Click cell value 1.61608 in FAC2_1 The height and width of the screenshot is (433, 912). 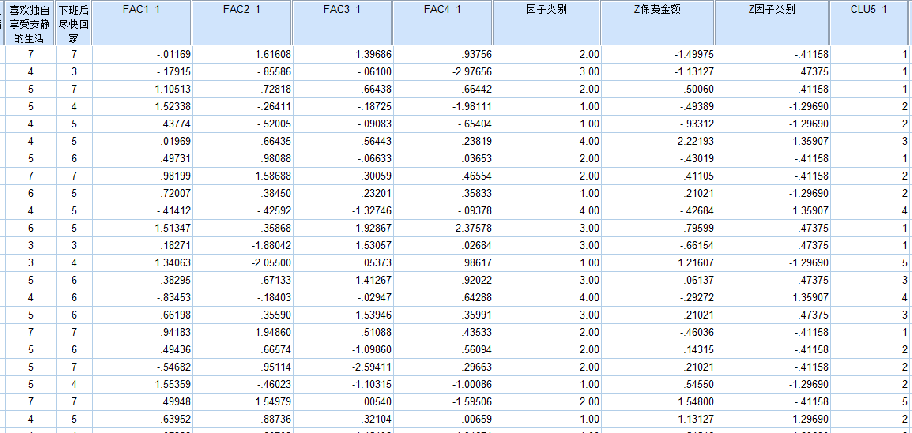243,54
